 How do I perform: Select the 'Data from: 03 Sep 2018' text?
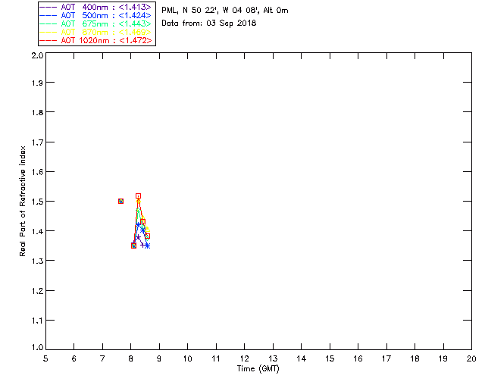tap(209, 23)
